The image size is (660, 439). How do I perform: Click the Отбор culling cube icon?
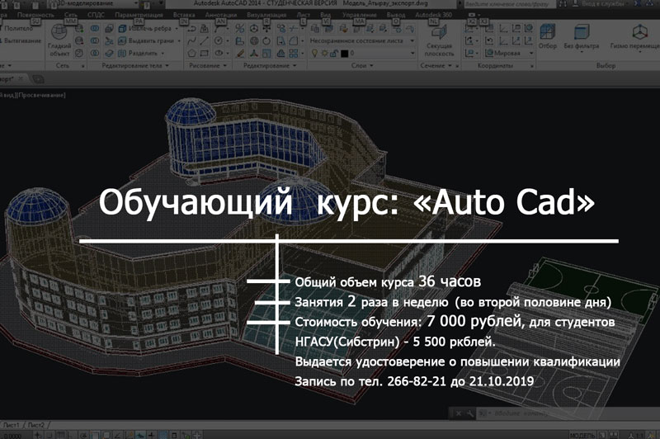pos(547,36)
